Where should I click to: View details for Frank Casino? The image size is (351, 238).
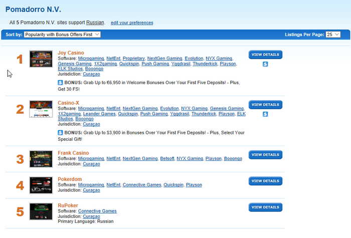click(265, 155)
